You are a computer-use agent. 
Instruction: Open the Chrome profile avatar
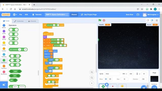coord(155,9)
